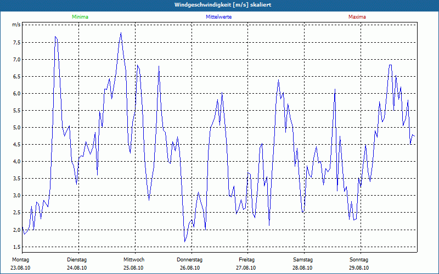Click the 'm/s' unit label
Screen dimensions: 439x274
(x=16, y=25)
